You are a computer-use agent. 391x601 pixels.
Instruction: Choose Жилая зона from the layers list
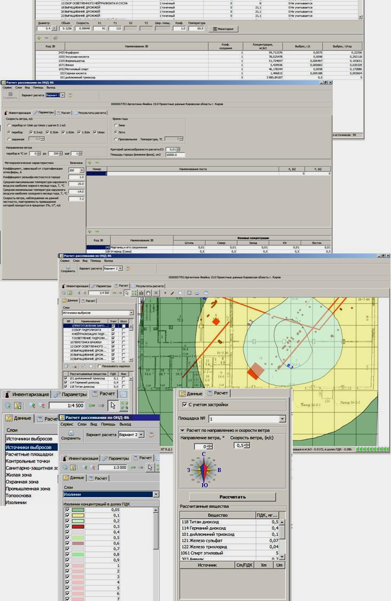[x=19, y=475]
